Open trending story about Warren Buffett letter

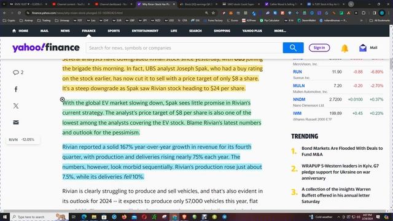pos(336,195)
